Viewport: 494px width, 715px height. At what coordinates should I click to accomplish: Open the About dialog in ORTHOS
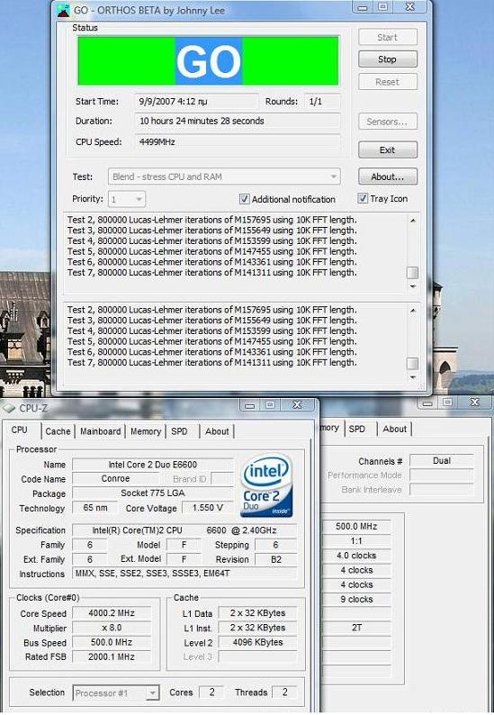(387, 176)
